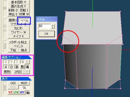Toggle the 軸 axis display
The height and width of the screenshot is (97, 130).
[28, 93]
